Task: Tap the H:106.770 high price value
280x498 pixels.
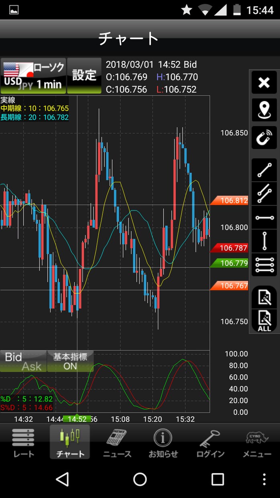Action: tap(177, 77)
